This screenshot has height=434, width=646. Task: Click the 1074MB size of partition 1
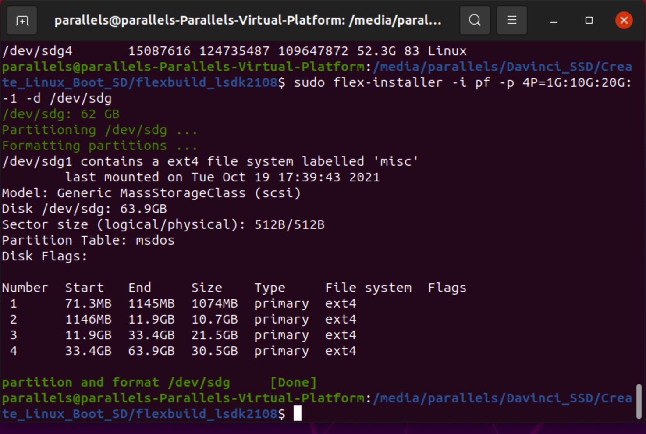(x=214, y=303)
